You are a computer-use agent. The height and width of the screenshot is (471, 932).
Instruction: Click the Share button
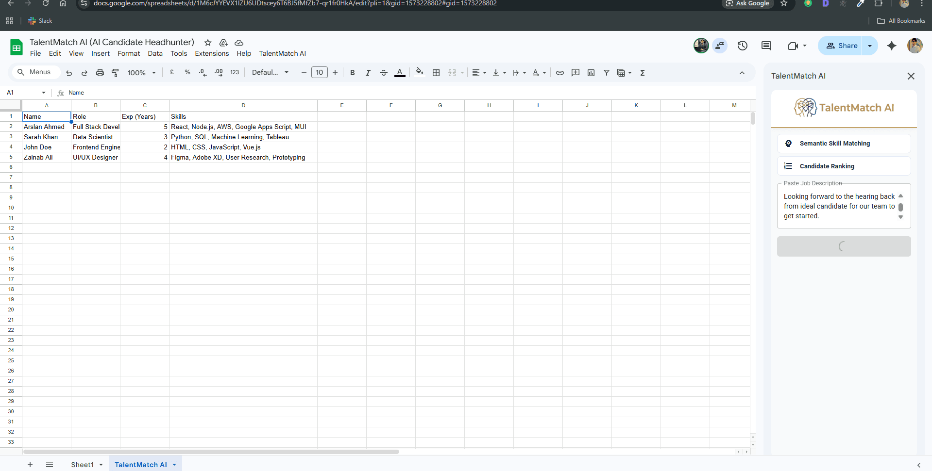(841, 46)
